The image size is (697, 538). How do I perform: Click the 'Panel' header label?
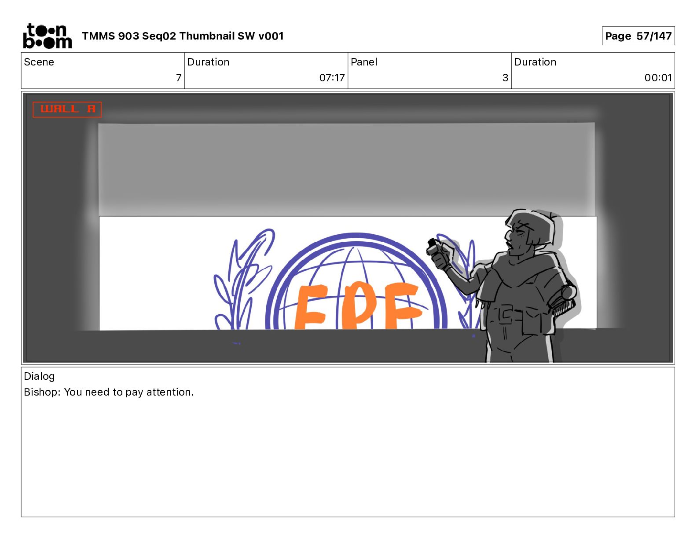pyautogui.click(x=364, y=62)
